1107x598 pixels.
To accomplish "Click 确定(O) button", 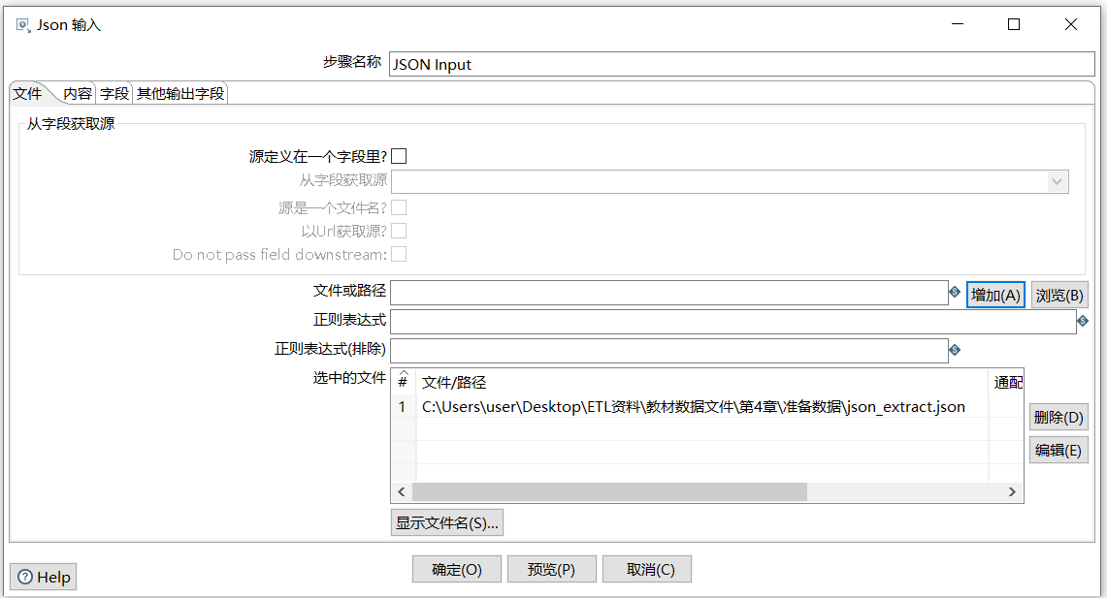I will click(x=457, y=569).
